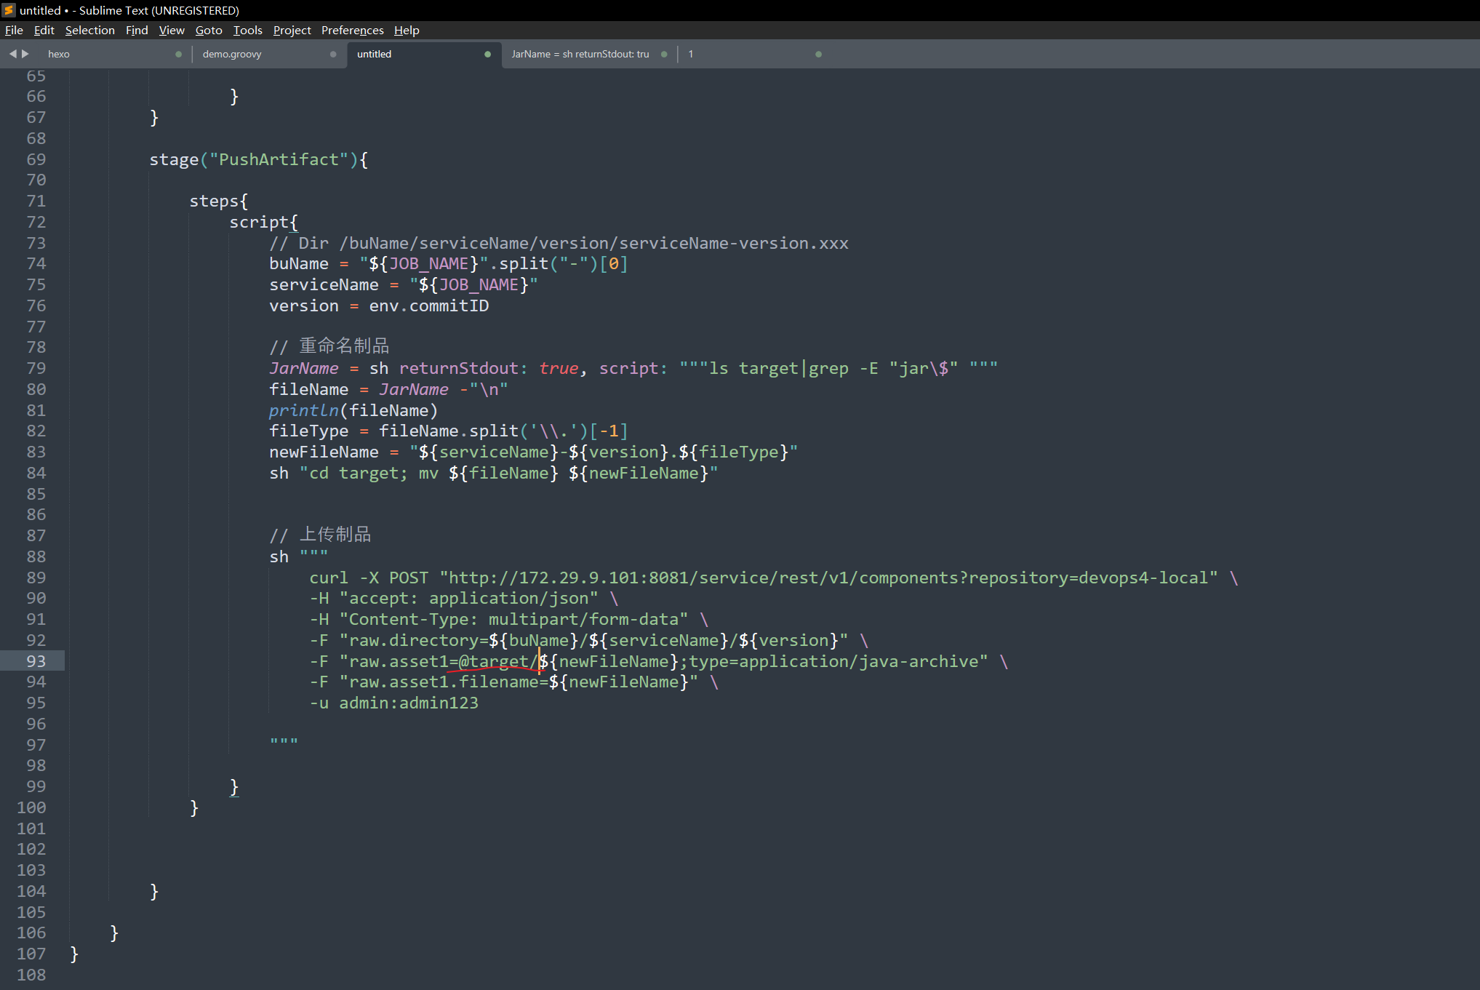Viewport: 1480px width, 990px height.
Task: Click the fileName = JarName line
Action: [388, 389]
